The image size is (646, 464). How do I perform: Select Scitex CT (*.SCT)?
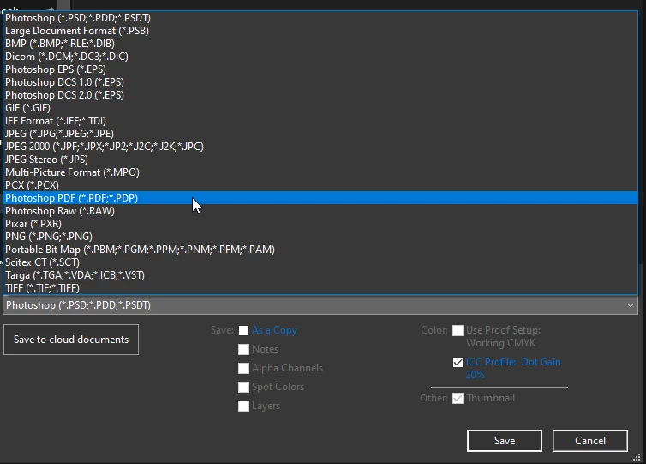point(320,262)
